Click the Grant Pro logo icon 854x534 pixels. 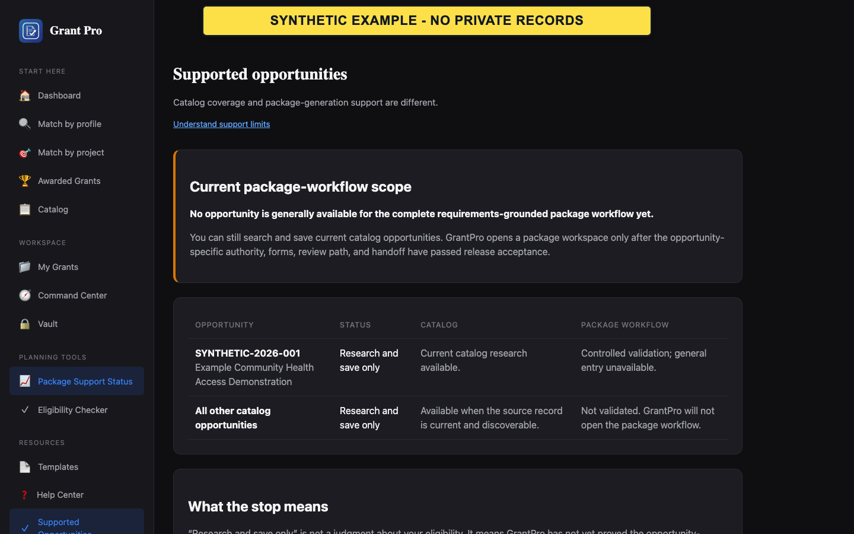click(x=31, y=31)
